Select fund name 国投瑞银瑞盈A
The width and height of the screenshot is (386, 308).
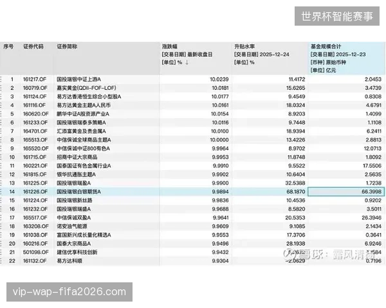point(73,183)
